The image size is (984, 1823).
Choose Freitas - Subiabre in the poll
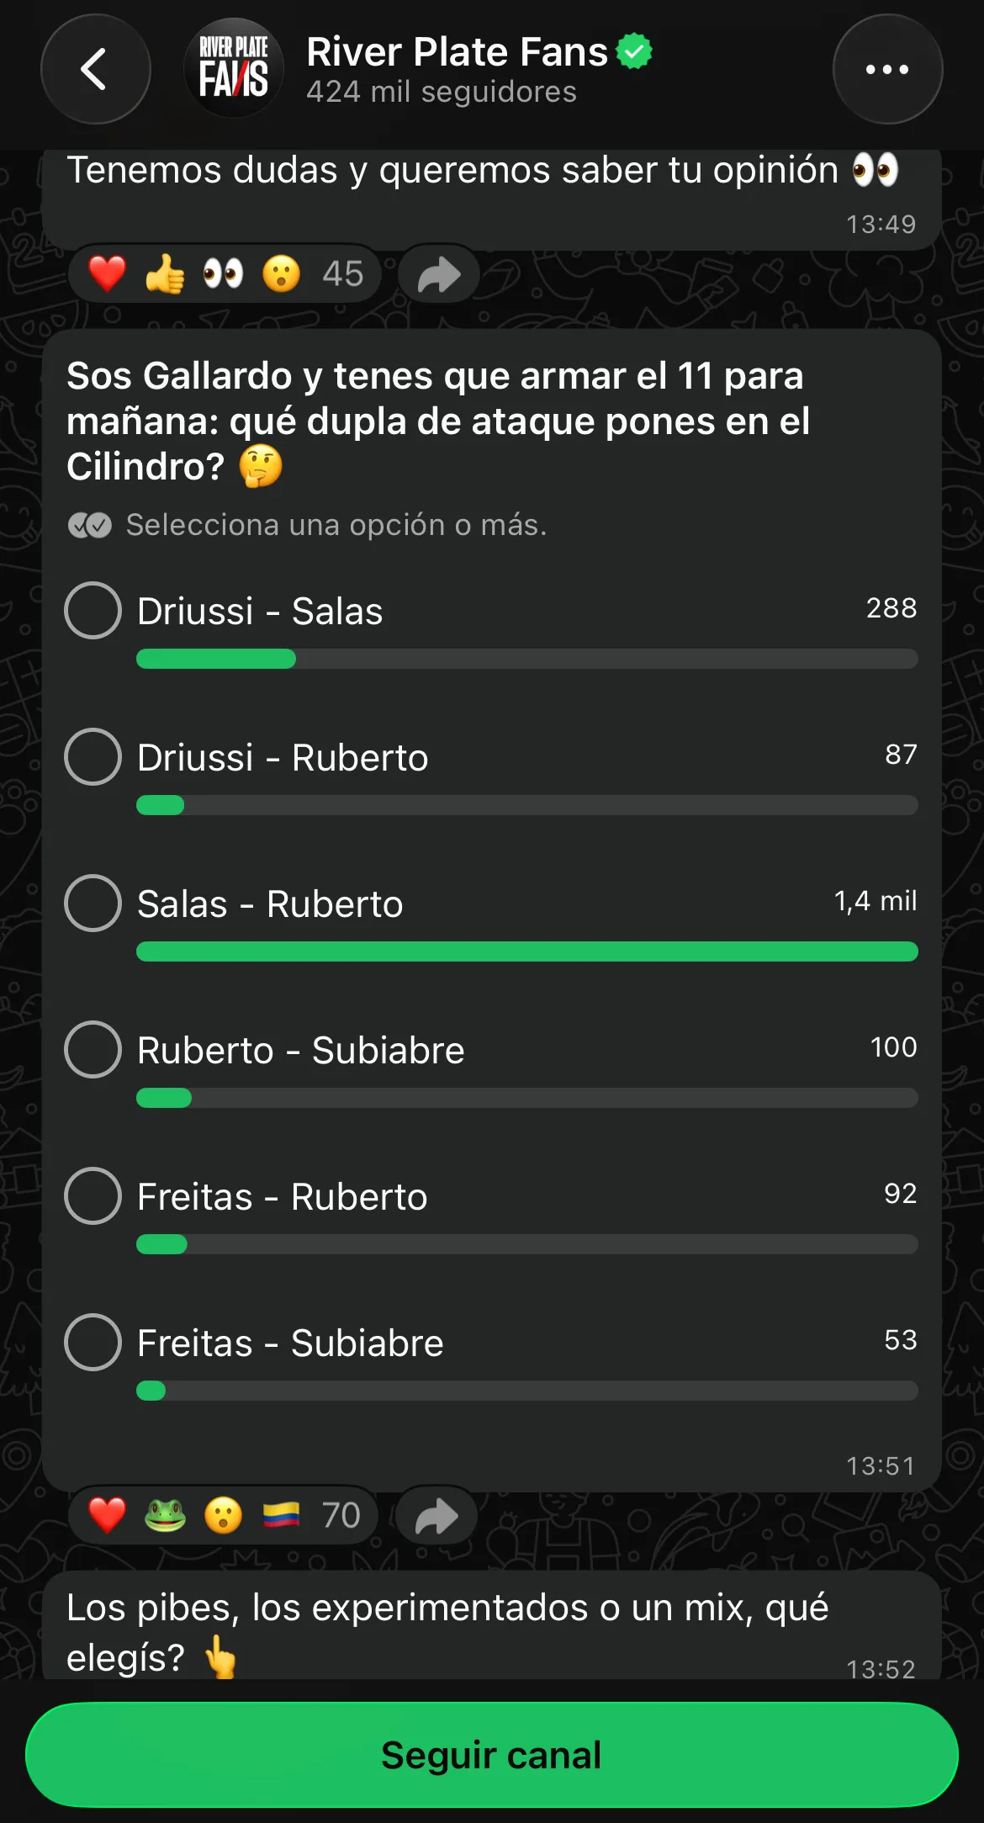point(93,1343)
